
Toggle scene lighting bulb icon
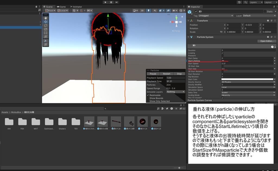point(149,11)
